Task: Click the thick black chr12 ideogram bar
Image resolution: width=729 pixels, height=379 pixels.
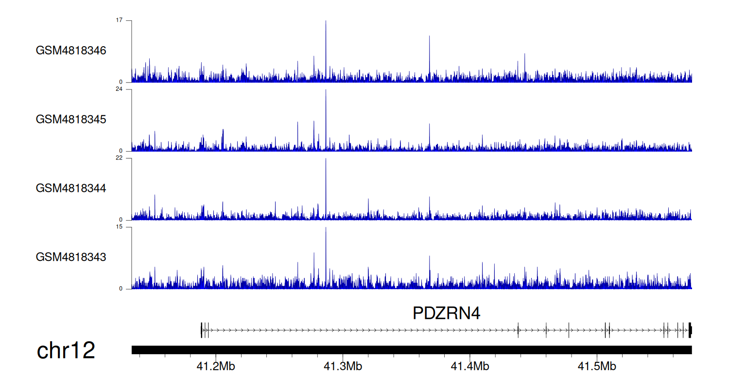Action: 411,350
